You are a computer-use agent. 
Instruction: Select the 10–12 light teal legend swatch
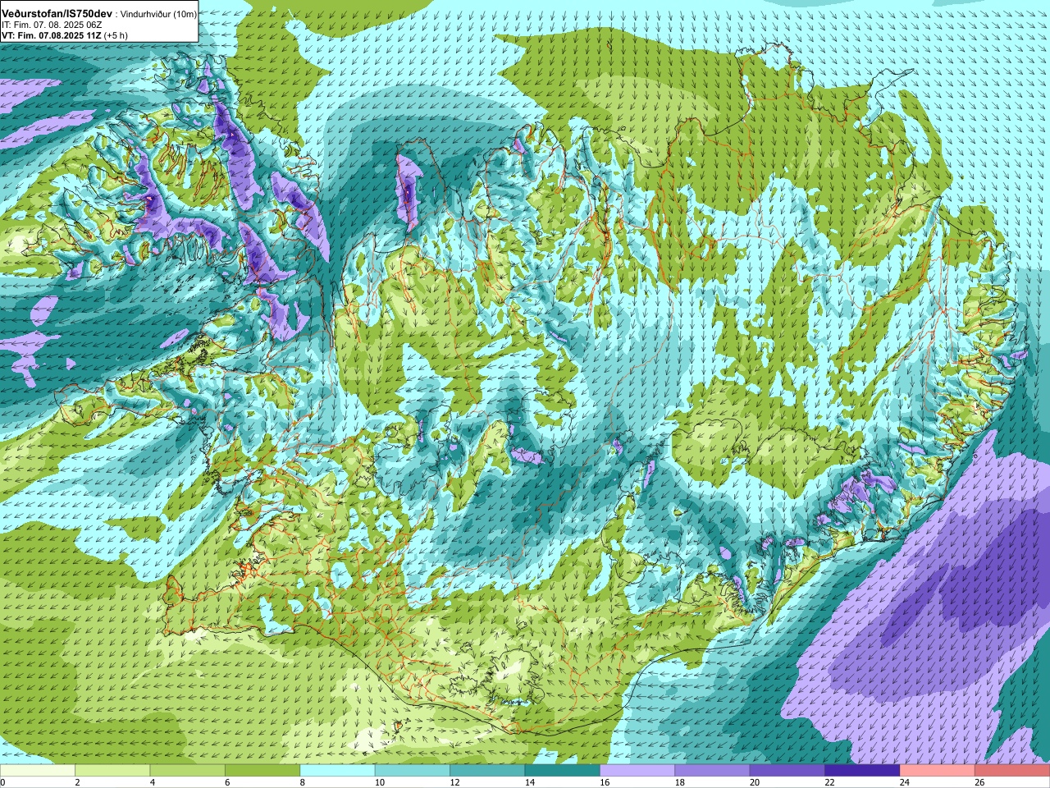click(x=413, y=771)
